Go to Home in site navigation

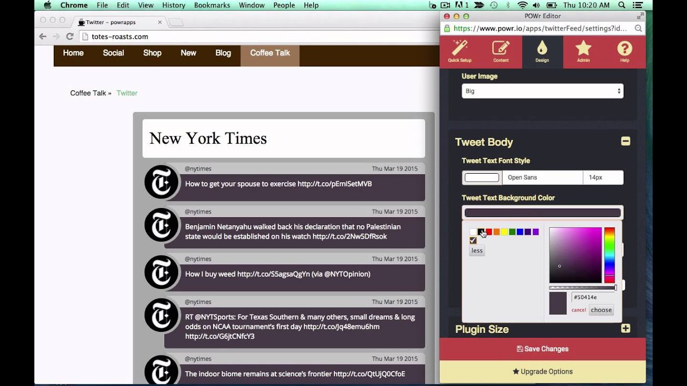[x=74, y=53]
